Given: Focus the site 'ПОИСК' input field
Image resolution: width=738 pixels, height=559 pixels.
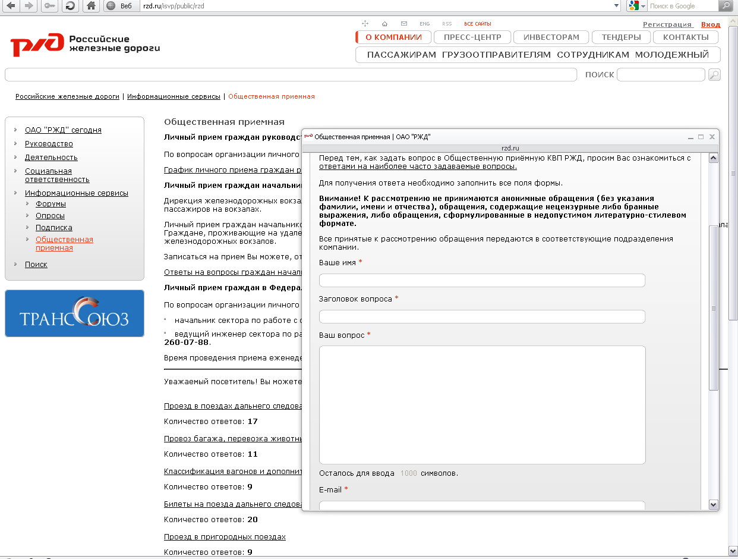Looking at the screenshot, I should 661,74.
